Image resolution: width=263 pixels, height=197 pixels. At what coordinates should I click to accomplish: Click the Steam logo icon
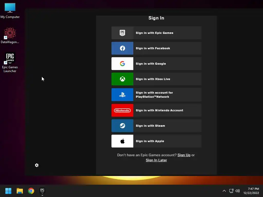click(122, 126)
